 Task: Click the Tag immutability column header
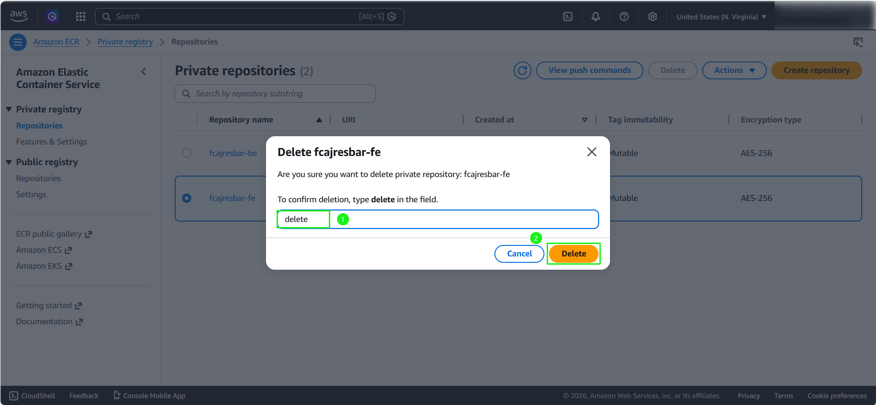coord(640,120)
